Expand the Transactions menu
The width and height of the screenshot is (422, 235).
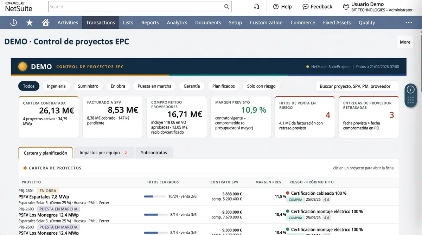point(101,22)
